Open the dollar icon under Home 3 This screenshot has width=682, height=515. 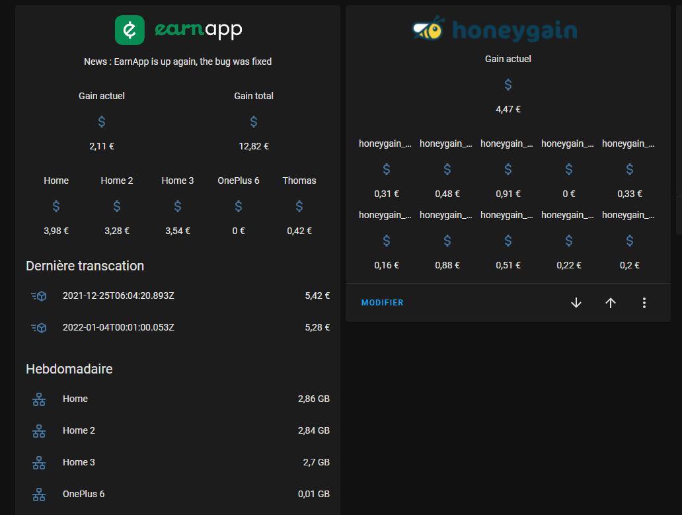point(178,206)
